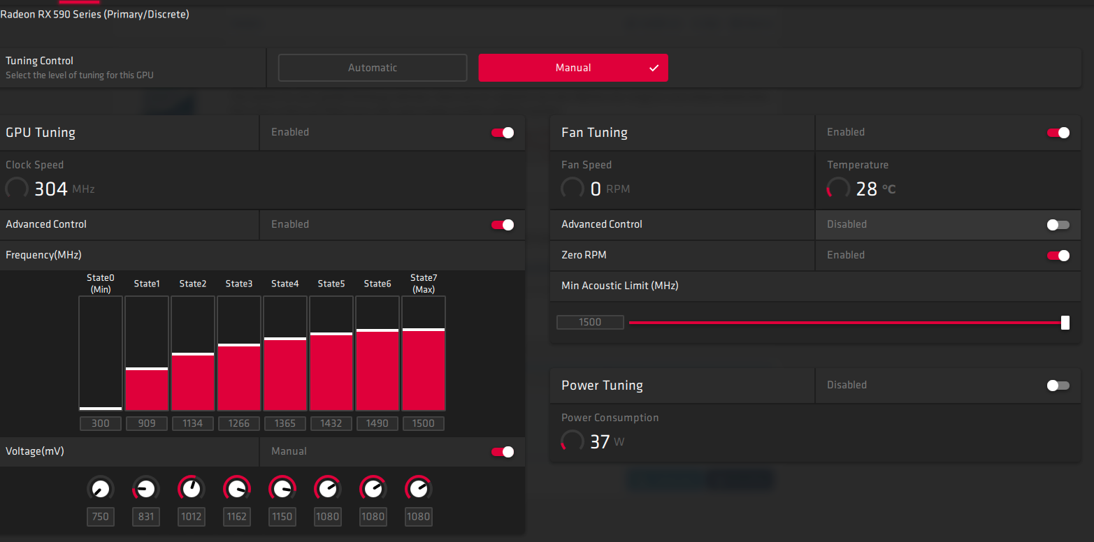Enable Power Tuning switch
The height and width of the screenshot is (542, 1094).
click(x=1058, y=386)
